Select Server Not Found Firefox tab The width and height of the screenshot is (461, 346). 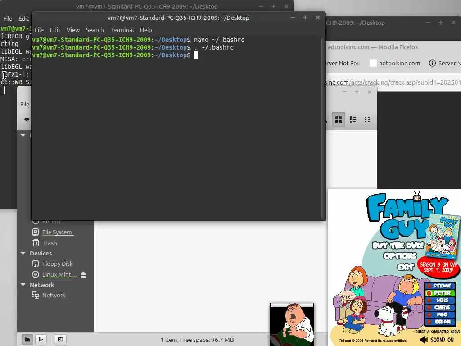tap(343, 63)
